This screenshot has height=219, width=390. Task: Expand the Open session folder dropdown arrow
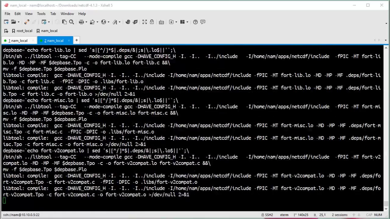(19, 22)
